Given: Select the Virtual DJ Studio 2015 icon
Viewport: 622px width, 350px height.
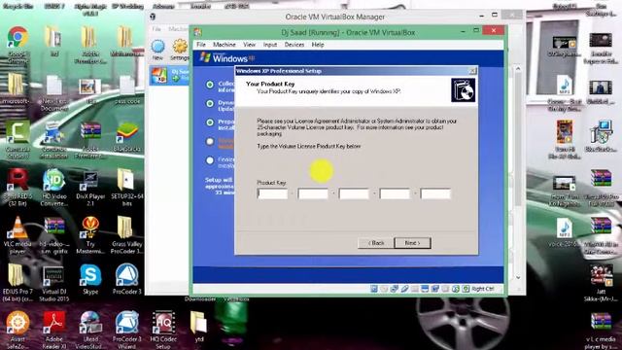Looking at the screenshot, I should 54,283.
